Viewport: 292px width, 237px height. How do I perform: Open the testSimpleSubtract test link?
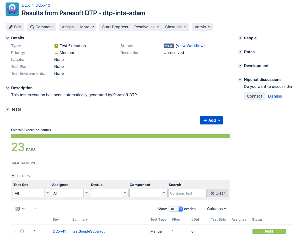(x=88, y=231)
